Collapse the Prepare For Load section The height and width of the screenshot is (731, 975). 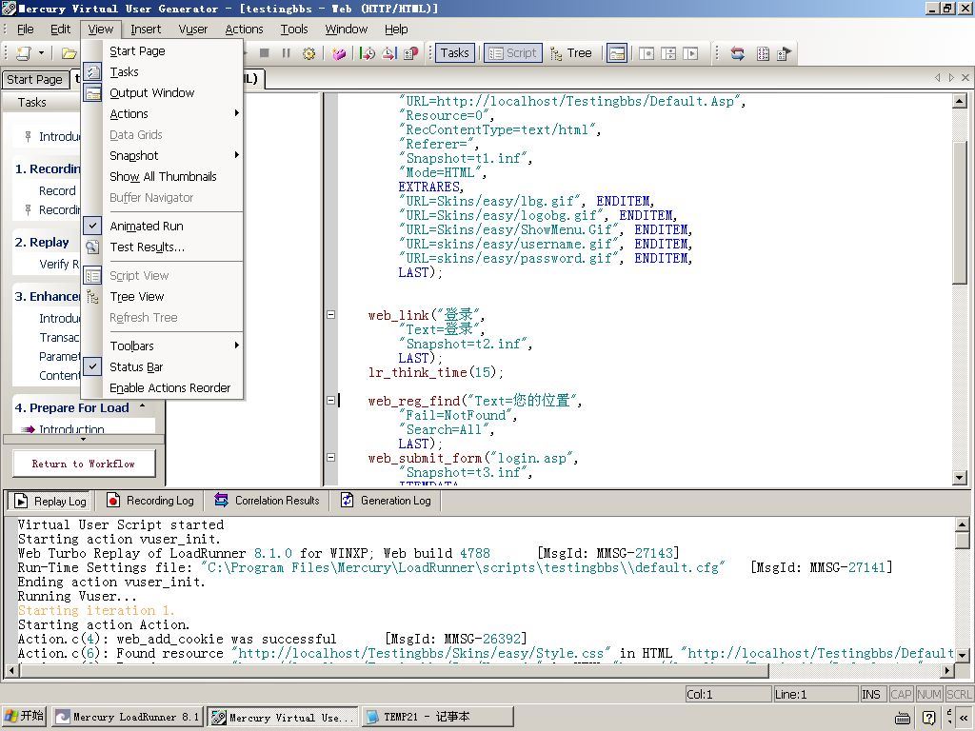143,406
